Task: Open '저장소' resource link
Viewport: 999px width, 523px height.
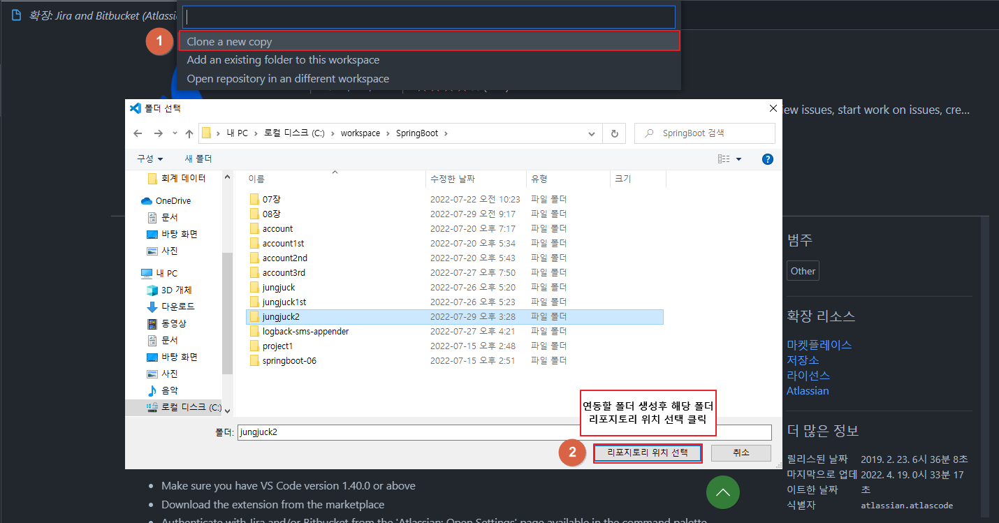Action: click(x=803, y=360)
